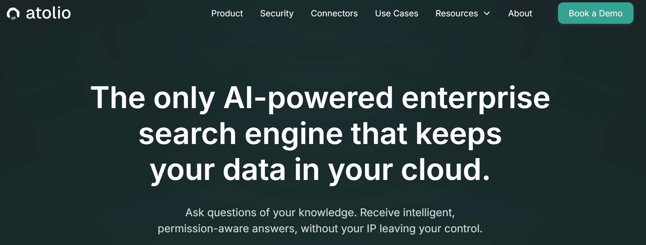This screenshot has height=245, width=646.
Task: Select the atolio wordmark to go home
Action: pyautogui.click(x=49, y=13)
